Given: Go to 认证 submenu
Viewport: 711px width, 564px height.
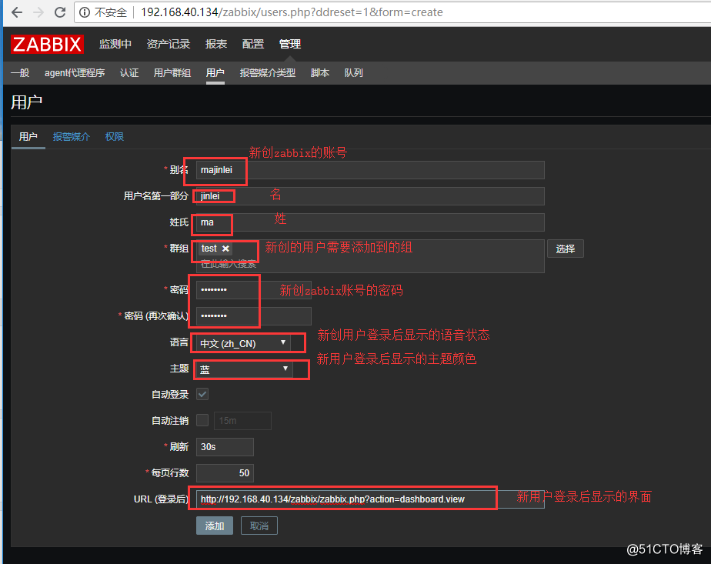Looking at the screenshot, I should 129,72.
